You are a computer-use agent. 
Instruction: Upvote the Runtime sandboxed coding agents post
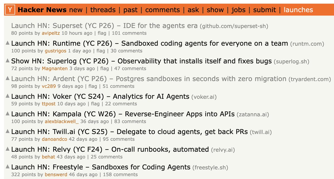click(x=8, y=43)
